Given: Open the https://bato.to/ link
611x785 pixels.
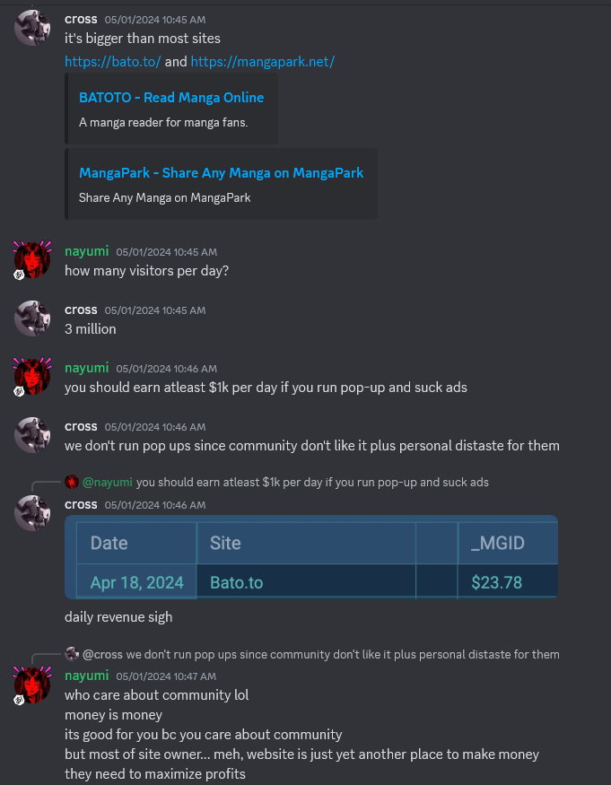Looking at the screenshot, I should tap(113, 62).
